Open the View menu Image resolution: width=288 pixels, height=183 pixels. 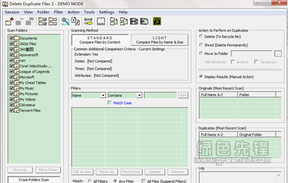point(28,12)
